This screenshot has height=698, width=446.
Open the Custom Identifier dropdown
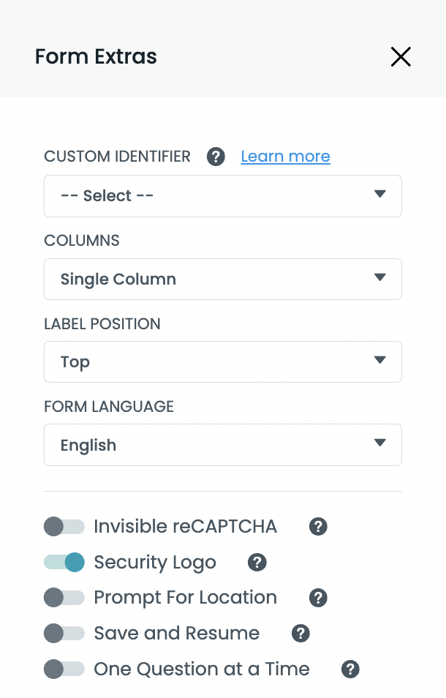223,196
